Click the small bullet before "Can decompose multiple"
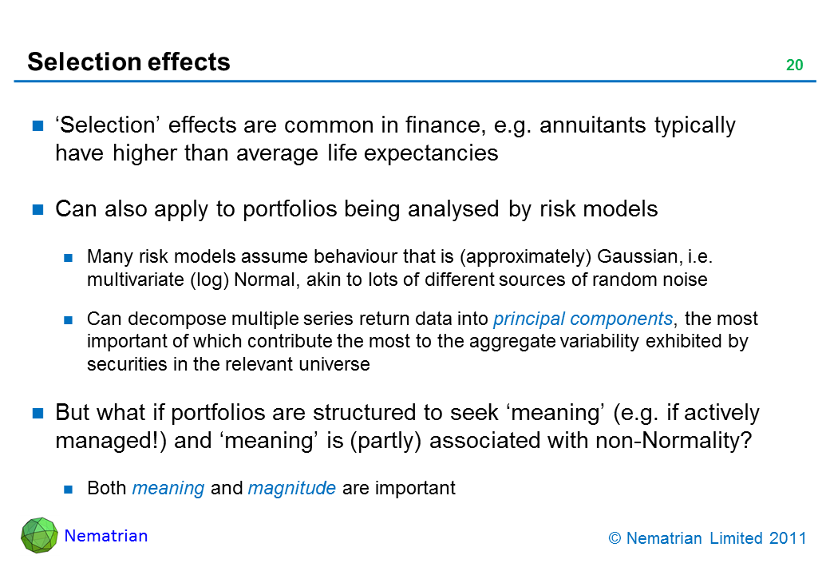Viewport: 830px width, 575px height. (x=69, y=319)
